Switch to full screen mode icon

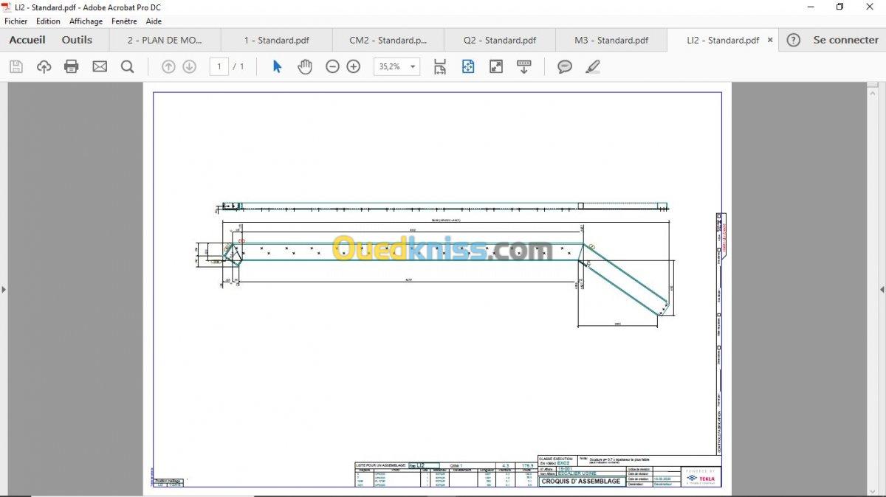(496, 67)
